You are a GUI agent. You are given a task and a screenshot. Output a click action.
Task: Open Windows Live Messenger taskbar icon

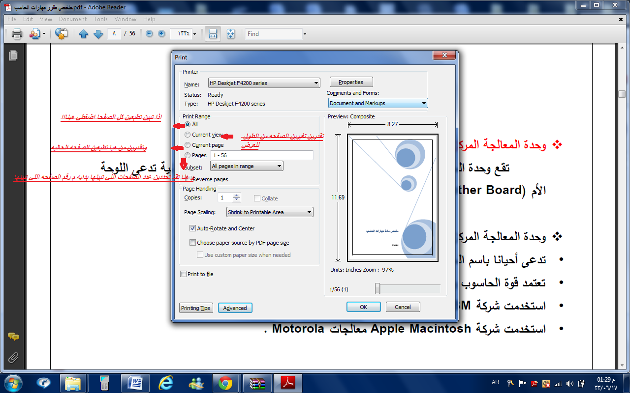196,382
